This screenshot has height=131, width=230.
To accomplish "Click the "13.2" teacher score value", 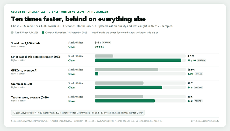I will 190,101.
